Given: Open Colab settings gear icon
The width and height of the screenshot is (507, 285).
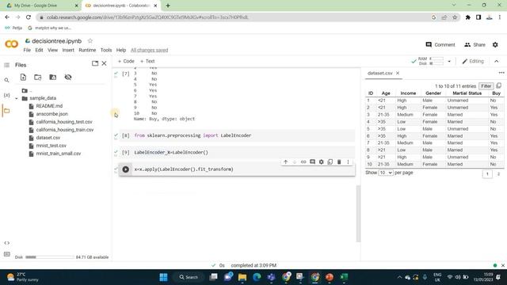Looking at the screenshot, I should 495,44.
